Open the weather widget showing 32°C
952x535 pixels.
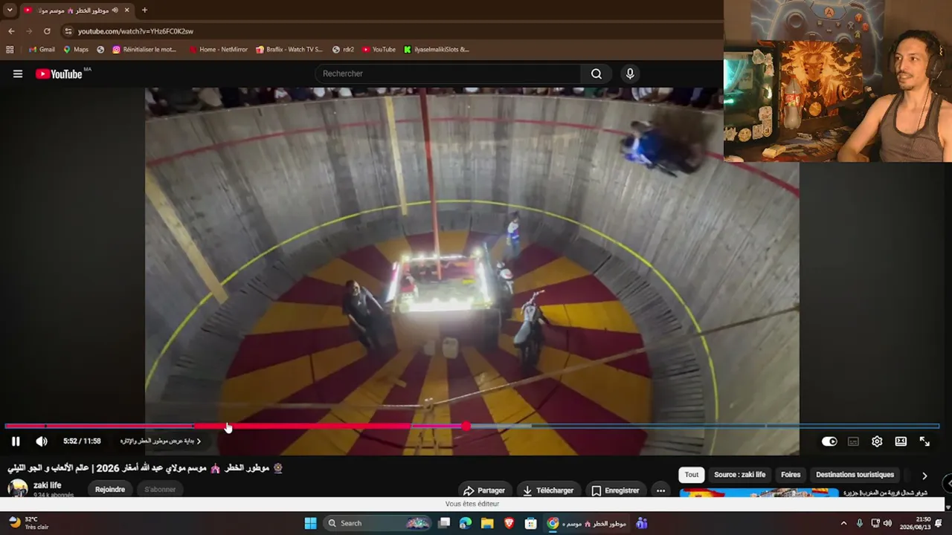28,523
